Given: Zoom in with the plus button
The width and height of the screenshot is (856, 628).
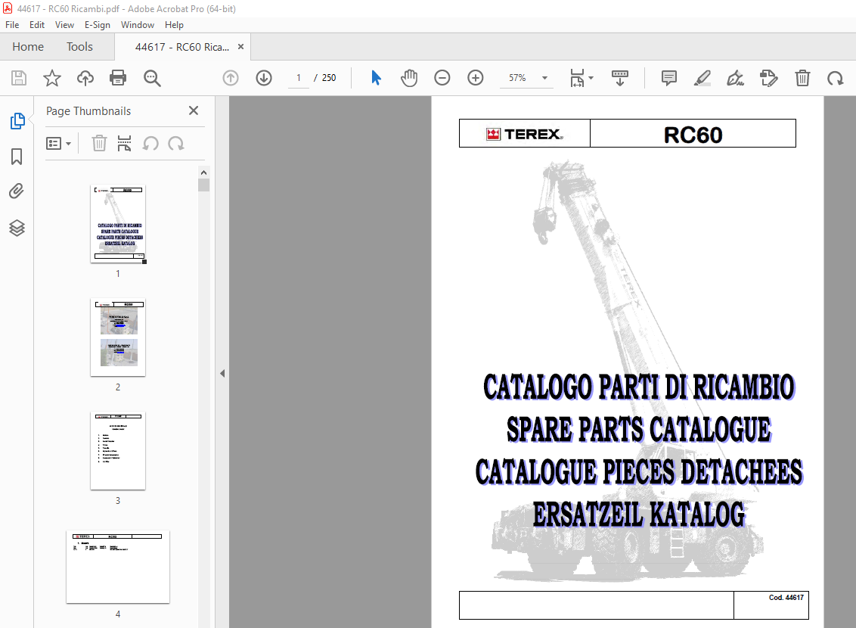Looking at the screenshot, I should tap(476, 78).
